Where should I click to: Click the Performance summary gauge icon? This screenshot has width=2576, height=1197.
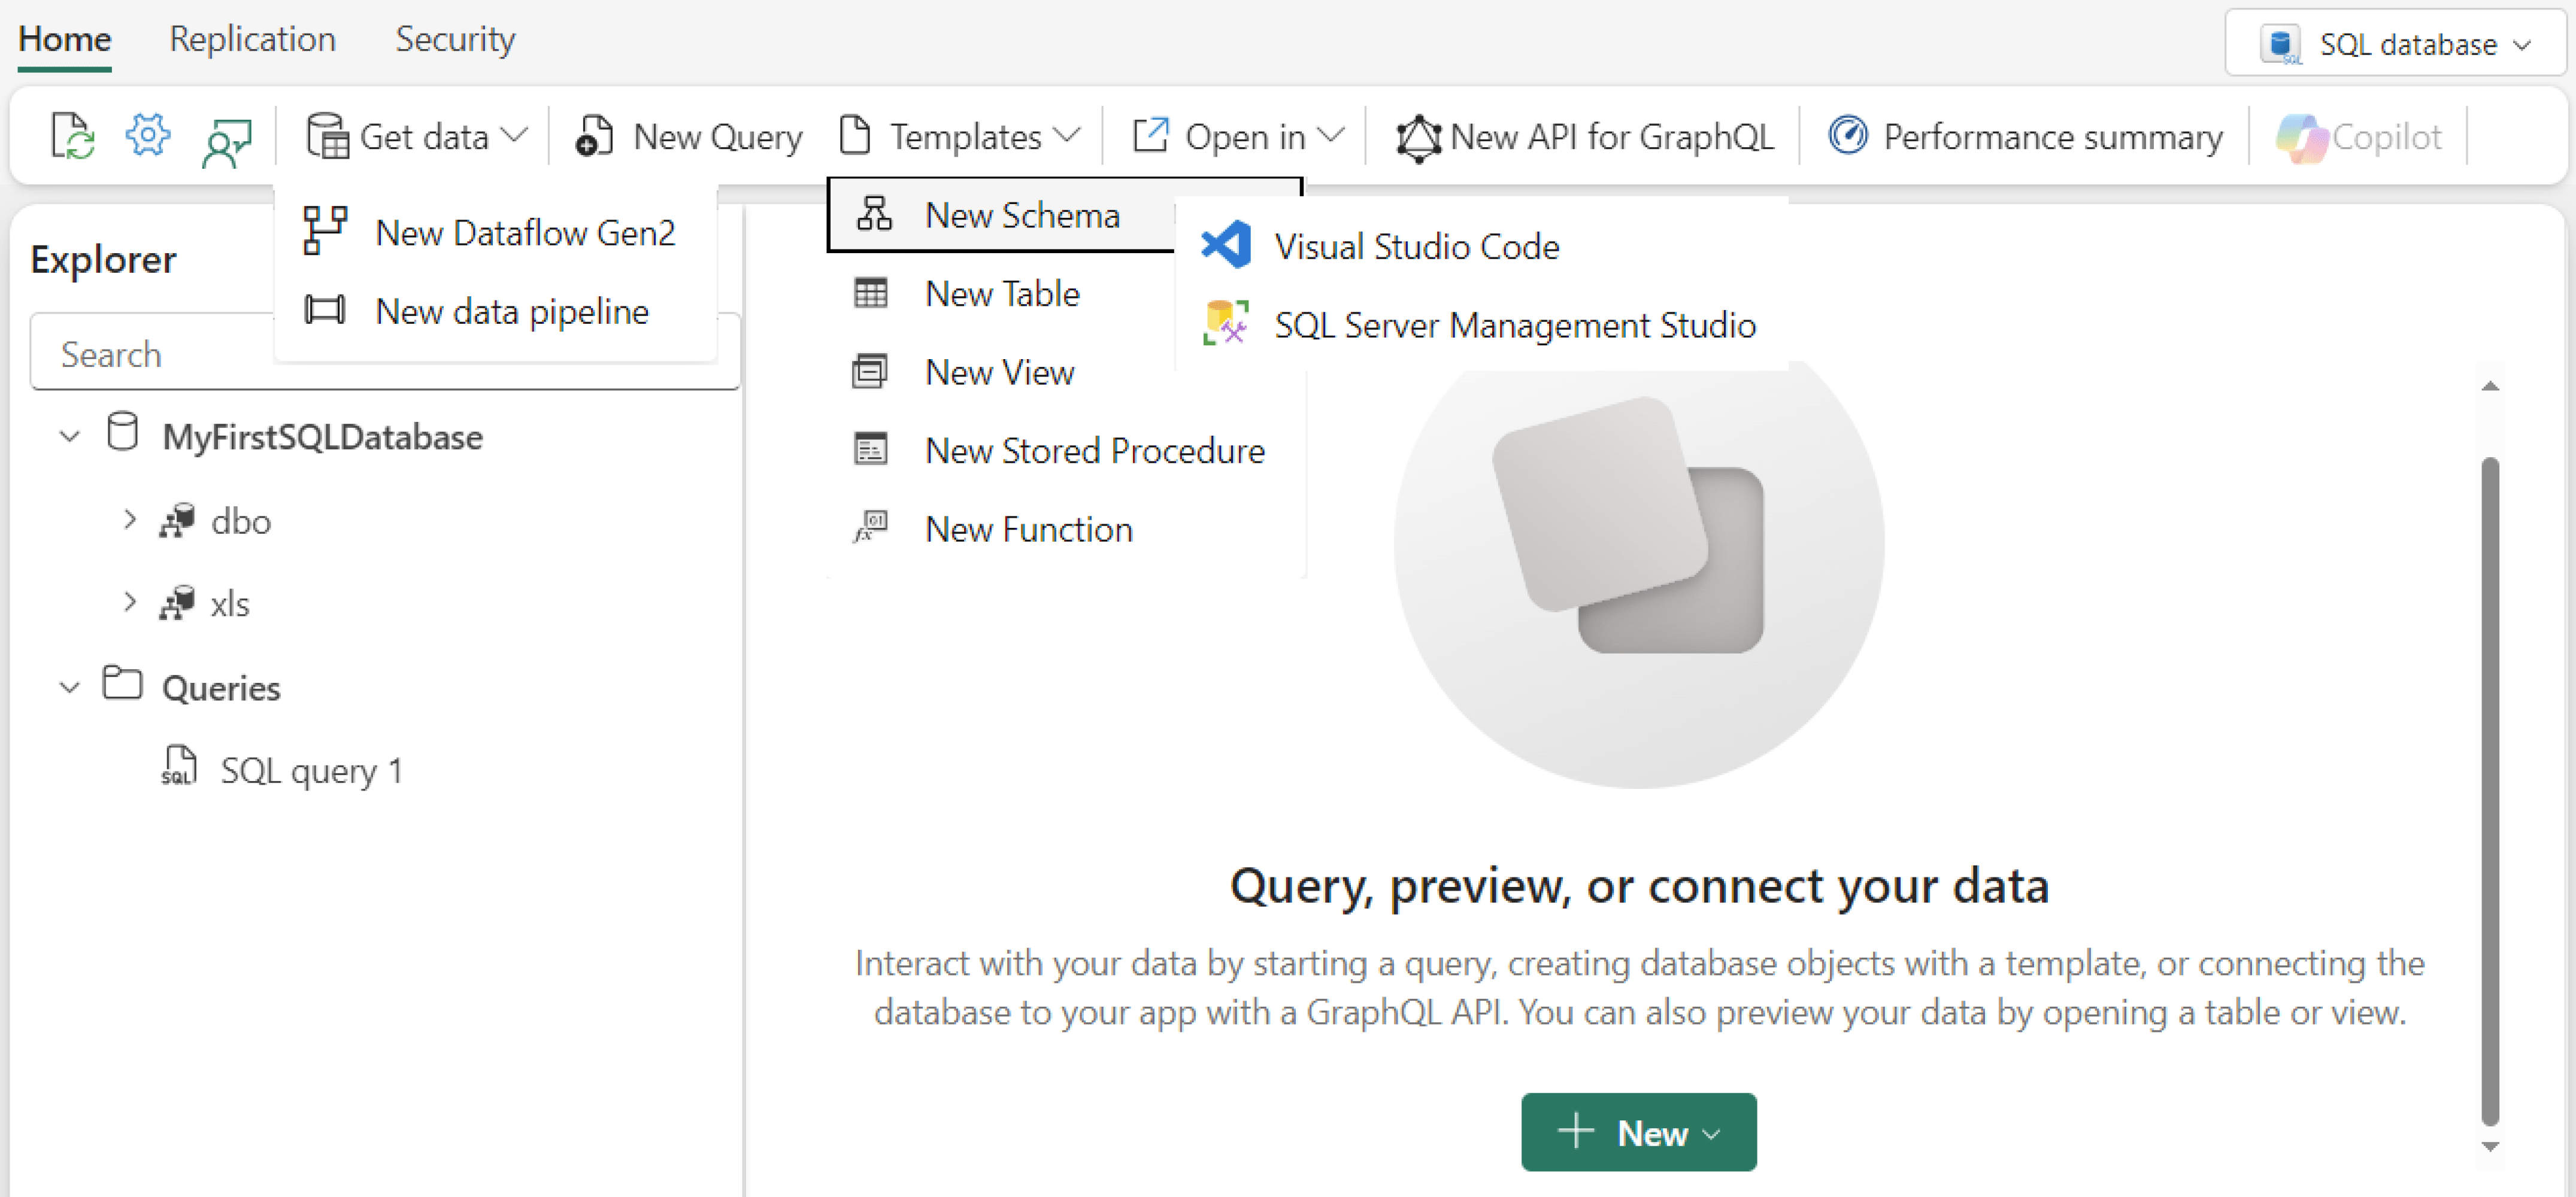point(1848,135)
